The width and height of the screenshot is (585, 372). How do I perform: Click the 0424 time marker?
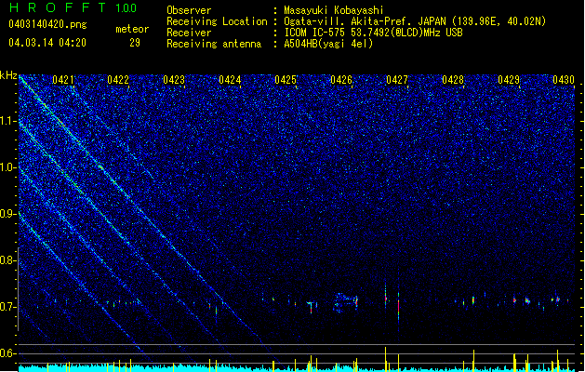click(x=230, y=80)
